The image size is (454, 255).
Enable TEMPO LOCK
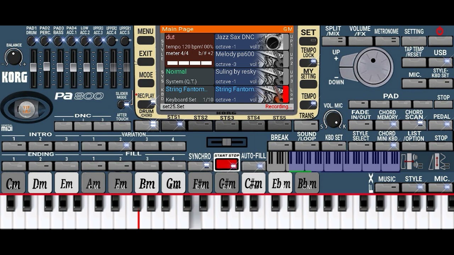pos(308,63)
